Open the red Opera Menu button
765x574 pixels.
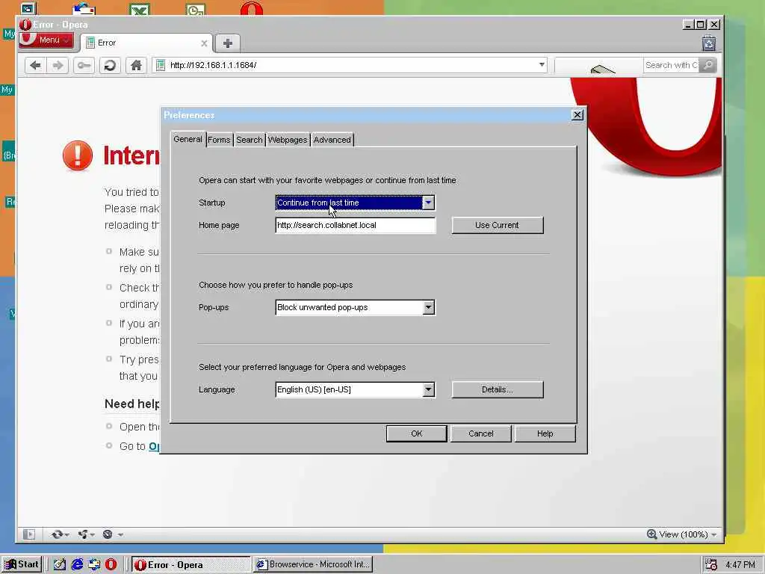[46, 40]
